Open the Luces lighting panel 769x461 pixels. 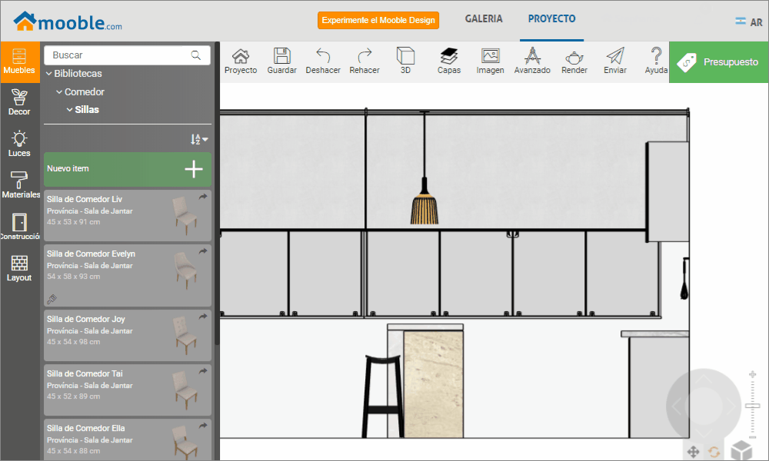click(20, 144)
